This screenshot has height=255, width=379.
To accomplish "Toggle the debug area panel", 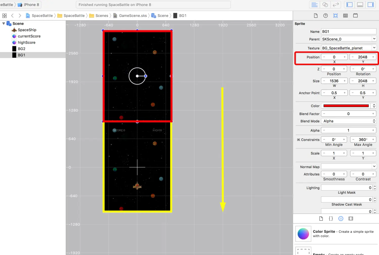I will (360, 5).
